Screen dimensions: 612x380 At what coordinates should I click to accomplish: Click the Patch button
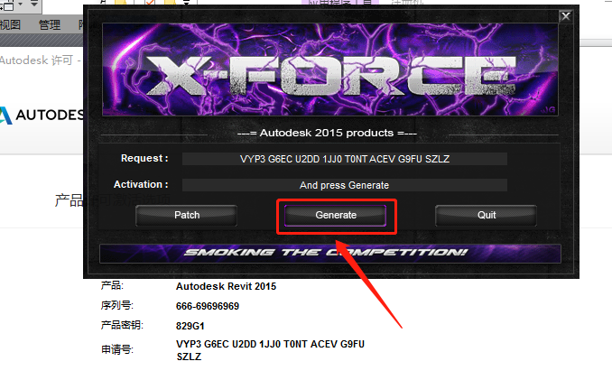coord(187,216)
